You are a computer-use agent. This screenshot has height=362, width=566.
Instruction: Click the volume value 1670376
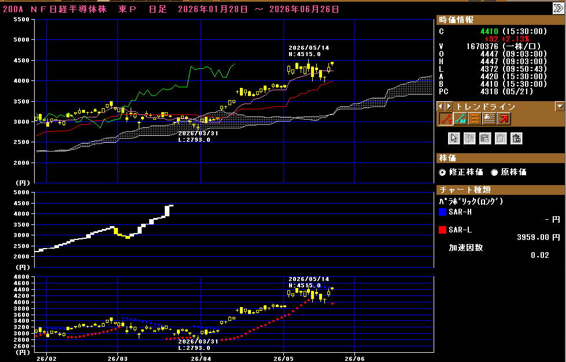pyautogui.click(x=482, y=47)
